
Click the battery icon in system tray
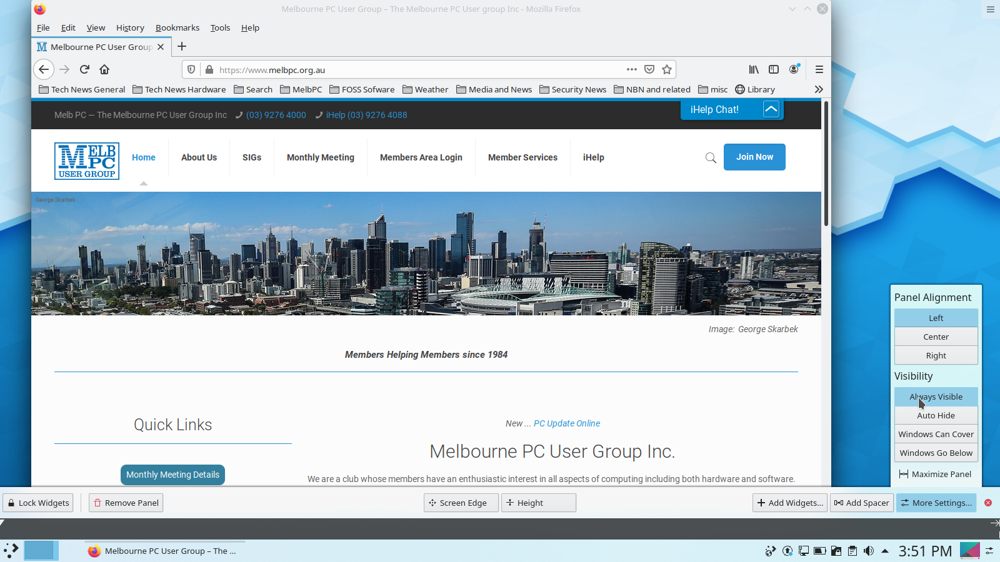coord(819,551)
